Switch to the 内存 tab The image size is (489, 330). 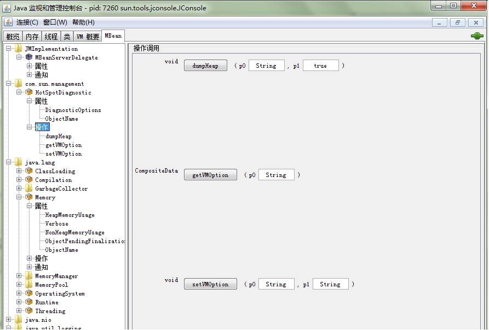(32, 37)
